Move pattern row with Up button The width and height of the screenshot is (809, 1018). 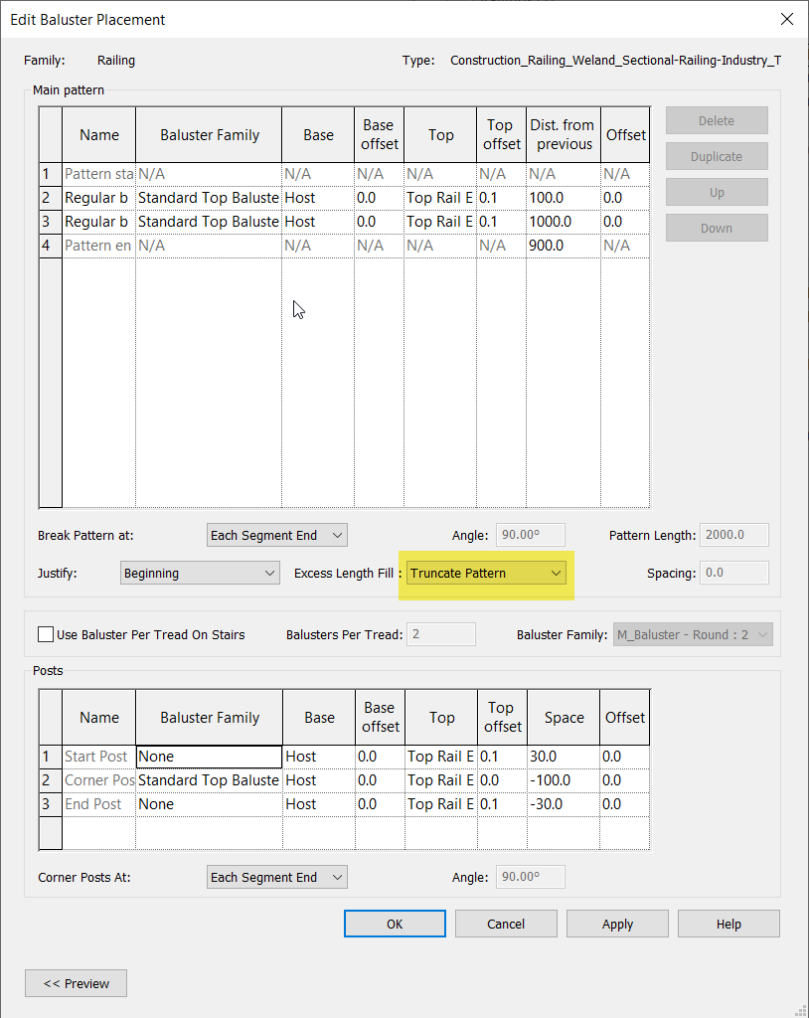pyautogui.click(x=717, y=192)
